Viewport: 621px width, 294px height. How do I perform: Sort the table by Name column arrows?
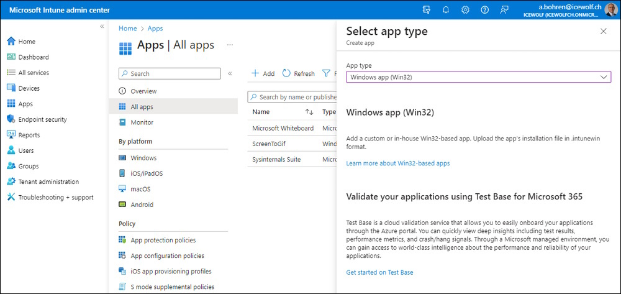(309, 112)
